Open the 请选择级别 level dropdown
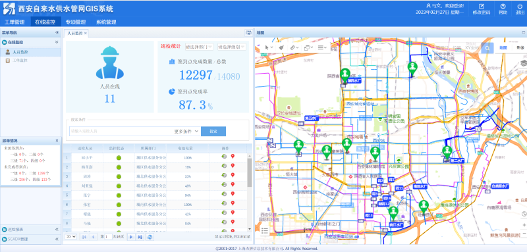527x252 pixels. point(231,47)
